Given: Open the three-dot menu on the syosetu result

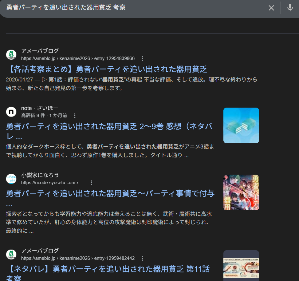Looking at the screenshot, I should click(91, 183).
